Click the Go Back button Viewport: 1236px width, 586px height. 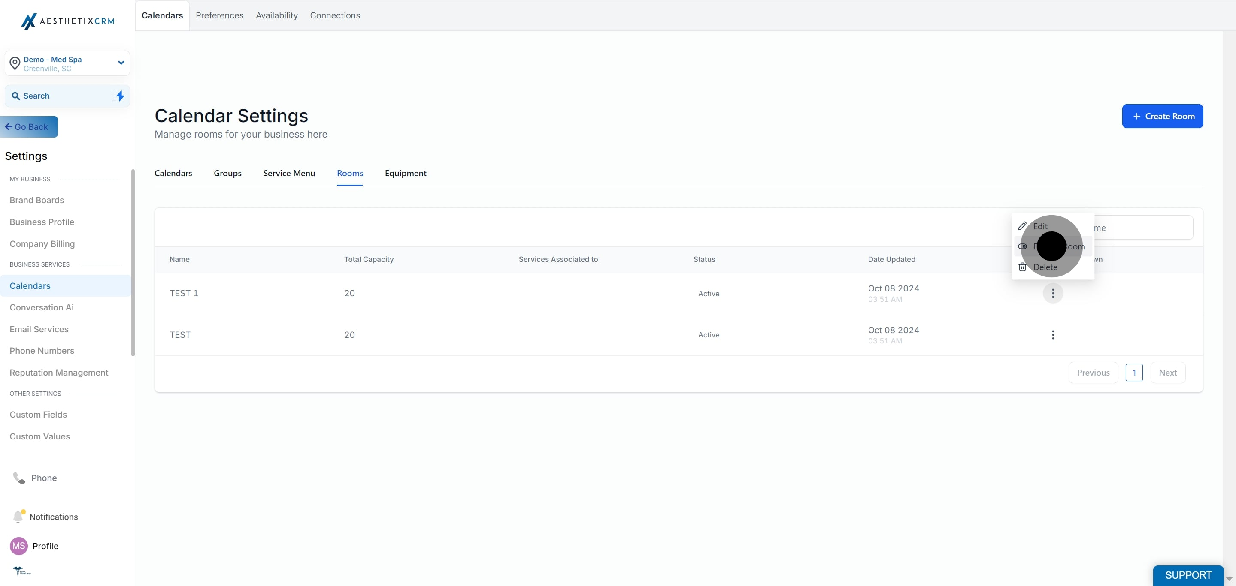click(x=29, y=127)
